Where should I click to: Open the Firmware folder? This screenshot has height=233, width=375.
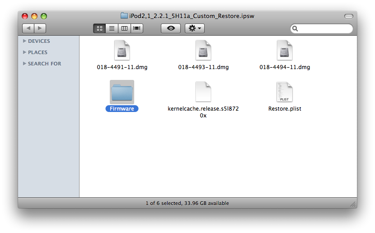pyautogui.click(x=122, y=92)
